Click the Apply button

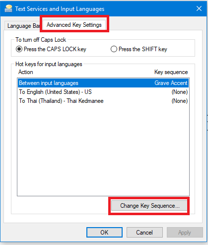click(185, 233)
